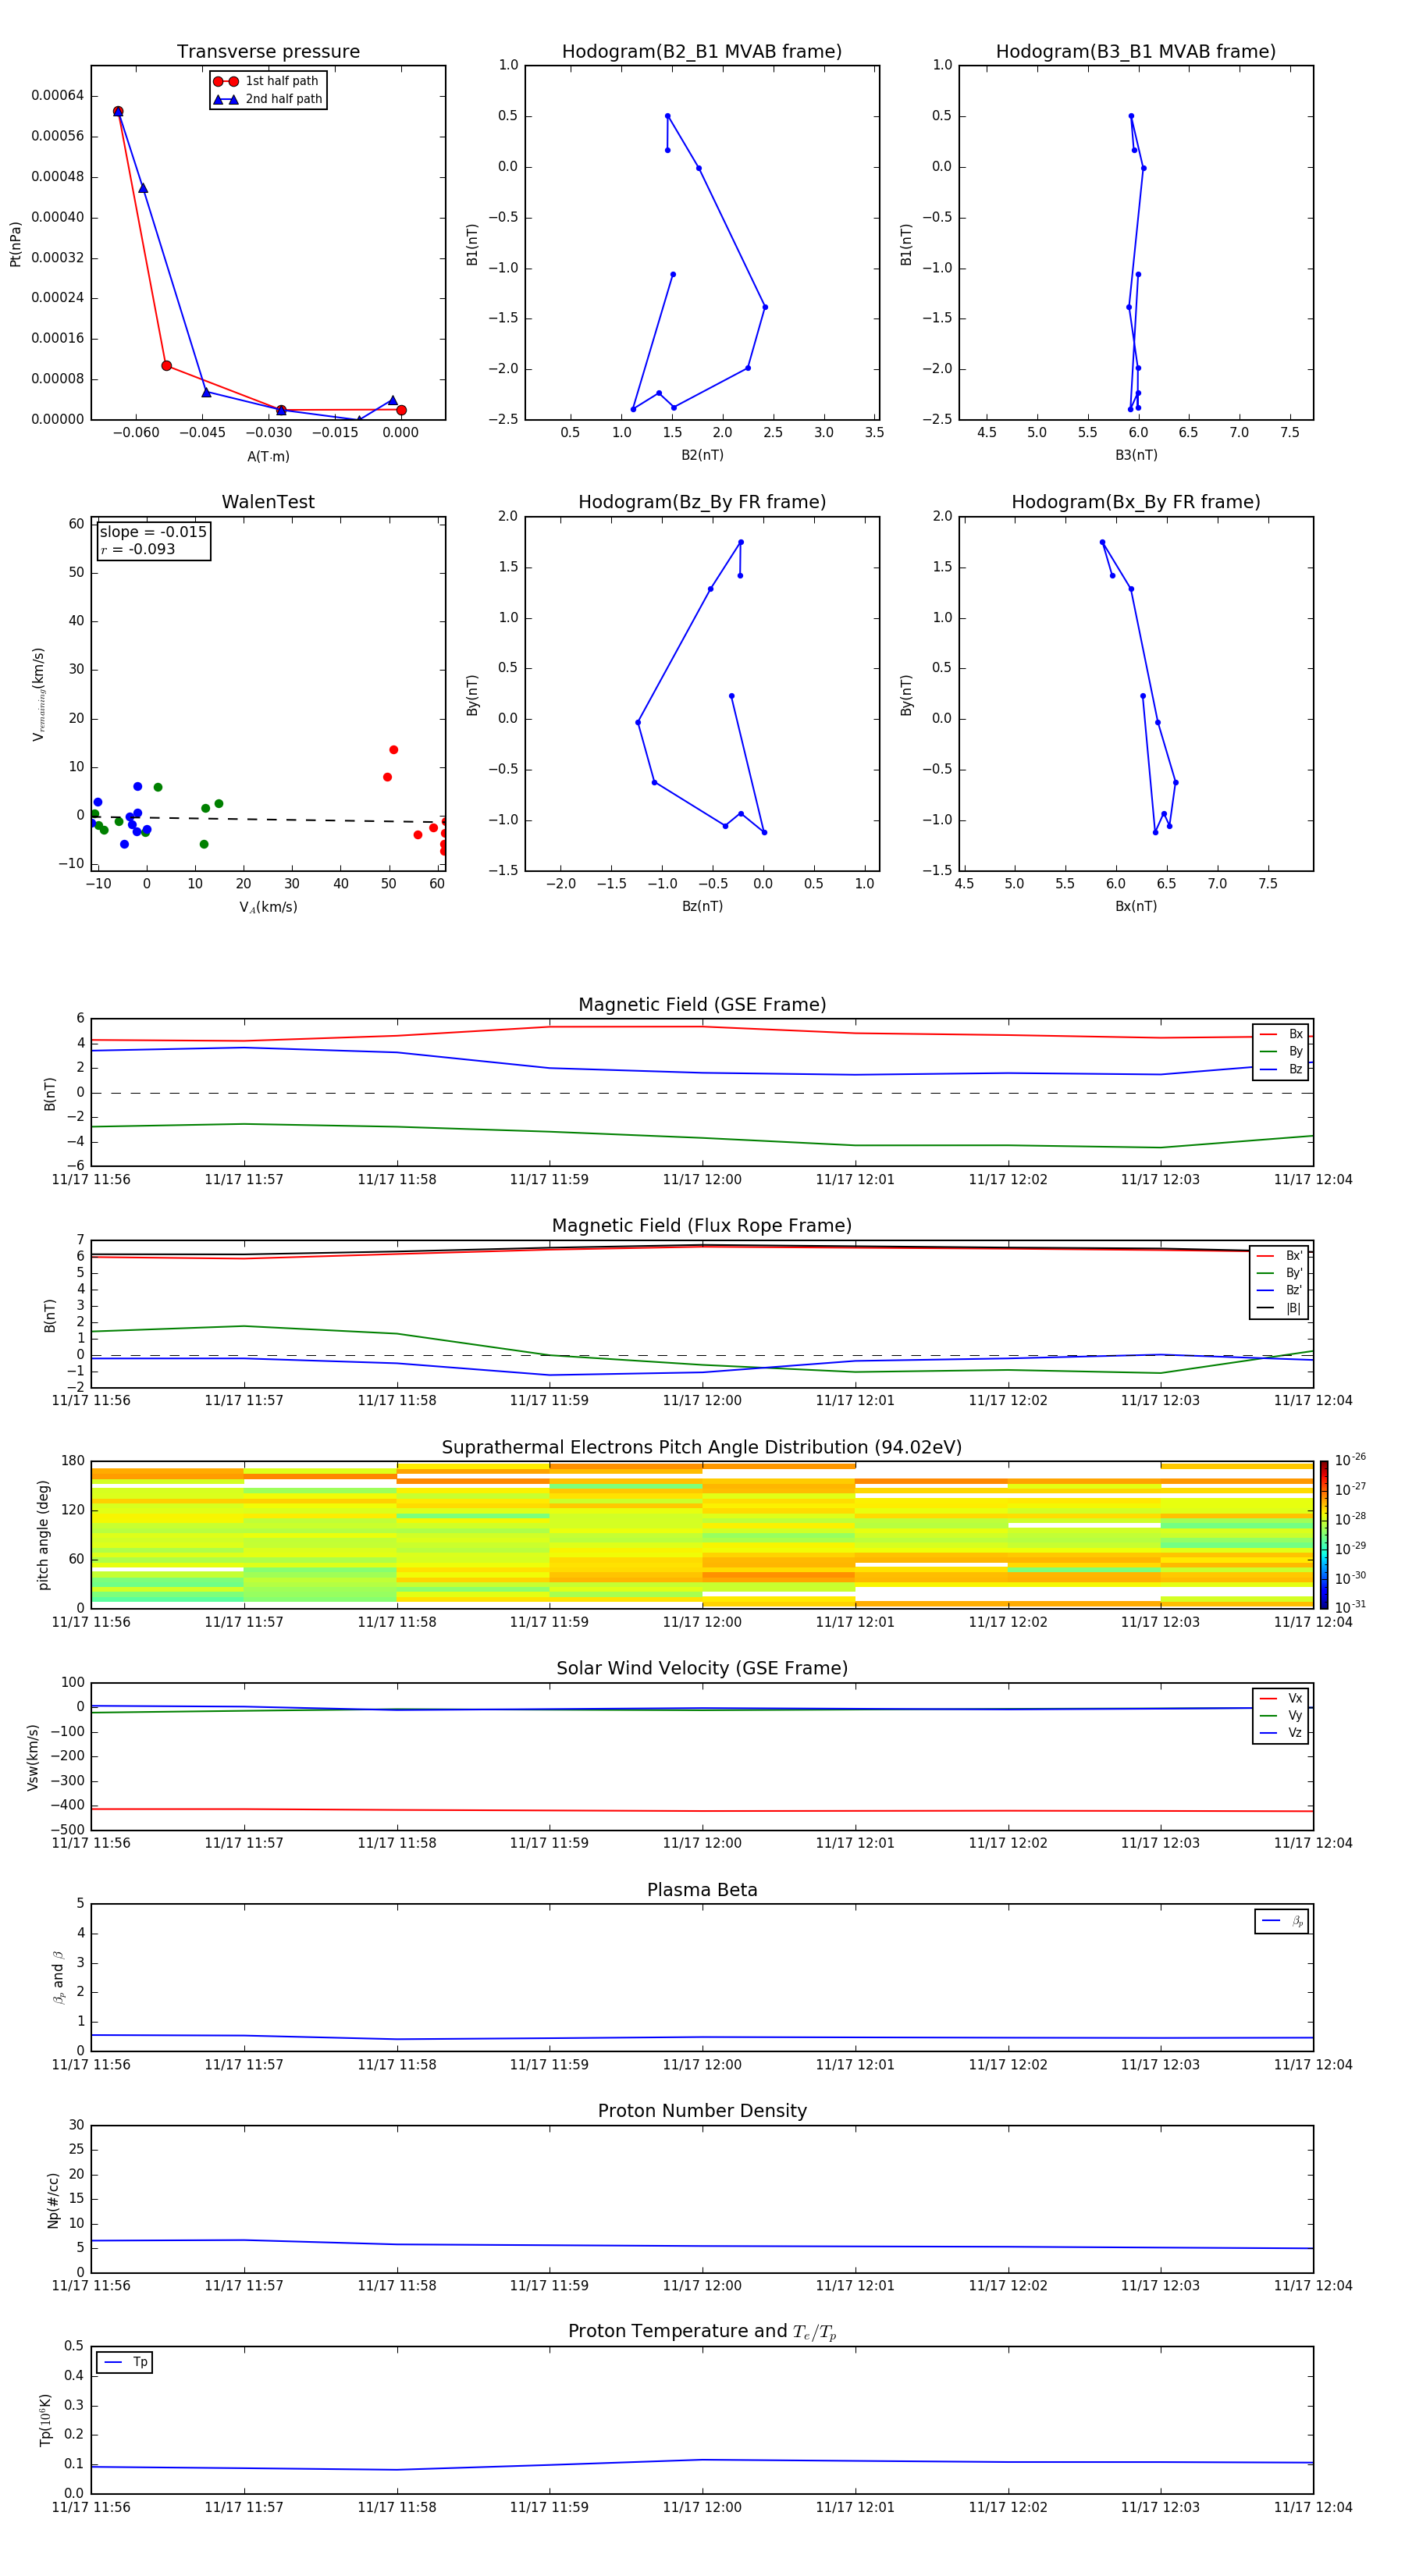
Task: Click the 'Bz' legend entry in GSE magnetic field
Action: click(x=1281, y=1069)
